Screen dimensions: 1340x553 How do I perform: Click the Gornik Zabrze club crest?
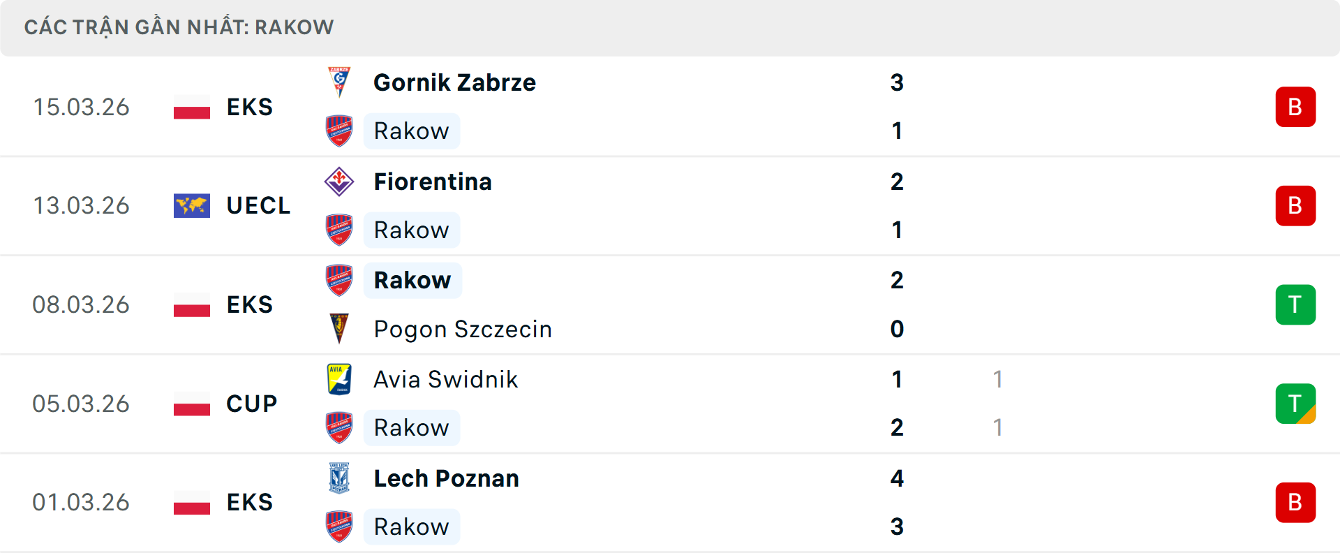click(x=339, y=82)
